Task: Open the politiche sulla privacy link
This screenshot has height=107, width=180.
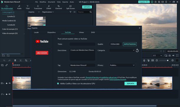Action: (x=109, y=77)
